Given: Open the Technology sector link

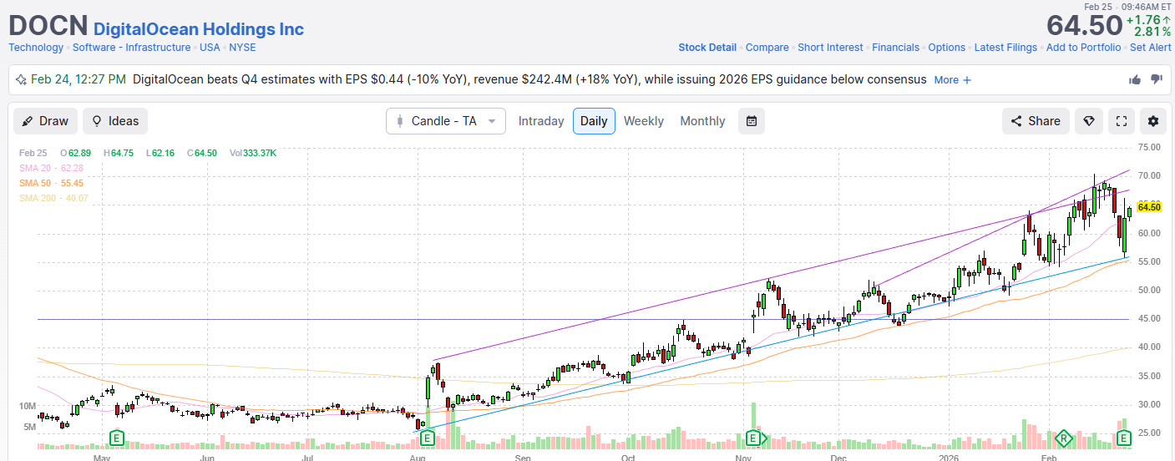Looking at the screenshot, I should (36, 48).
